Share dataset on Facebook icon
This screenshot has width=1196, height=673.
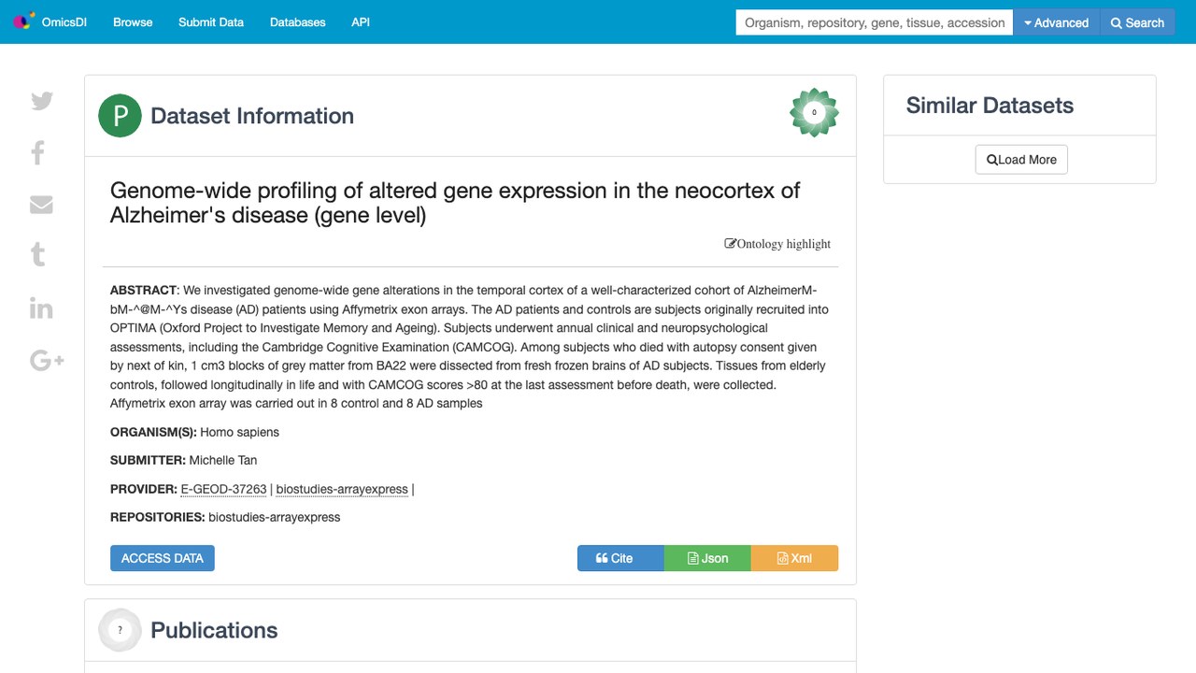tap(38, 152)
